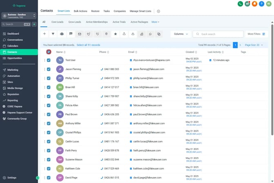Click the orange notifications bell icon
This screenshot has height=183, width=274.
pos(255,4)
